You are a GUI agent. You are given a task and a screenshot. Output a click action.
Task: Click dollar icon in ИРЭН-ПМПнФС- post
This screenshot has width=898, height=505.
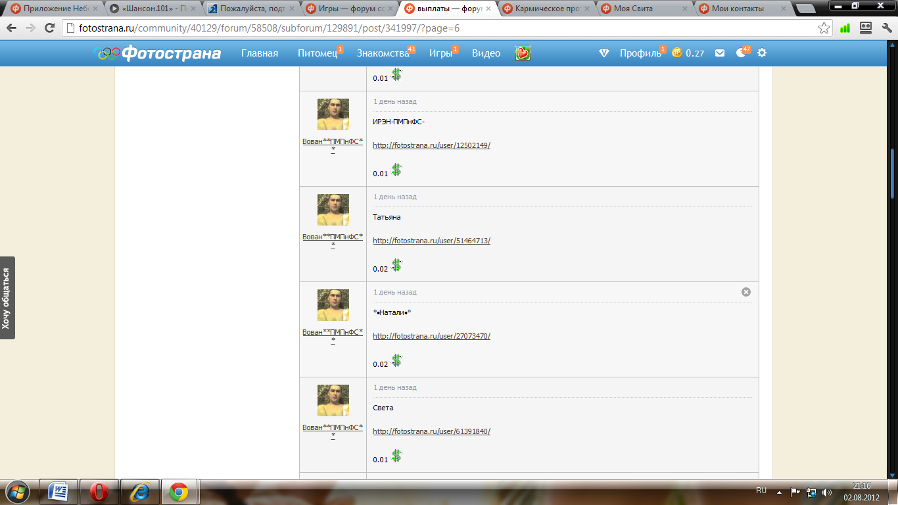pos(396,170)
